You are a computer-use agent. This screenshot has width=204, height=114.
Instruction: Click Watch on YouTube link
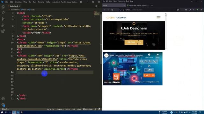click(x=112, y=82)
